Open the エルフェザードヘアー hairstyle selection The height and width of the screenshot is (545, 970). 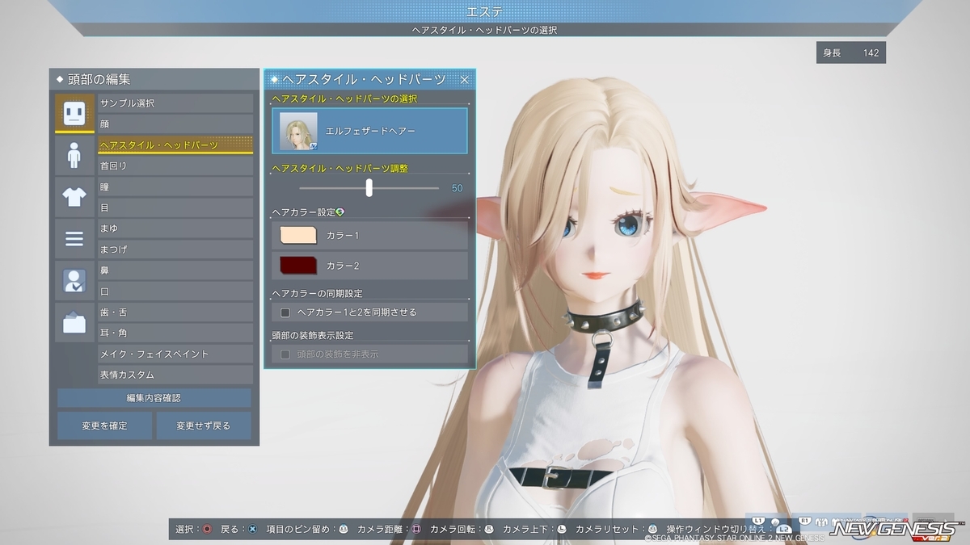pos(369,131)
